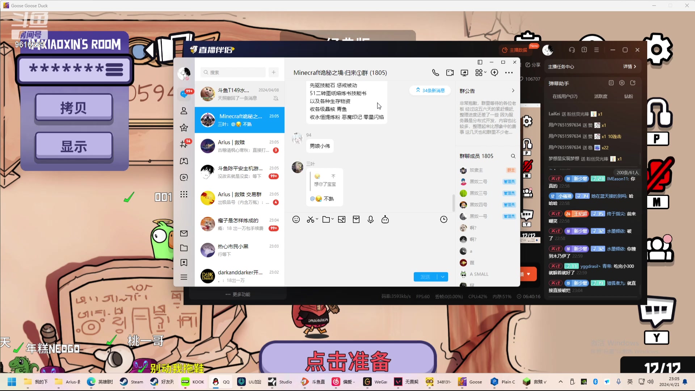Click the microphone voice message icon

click(371, 219)
